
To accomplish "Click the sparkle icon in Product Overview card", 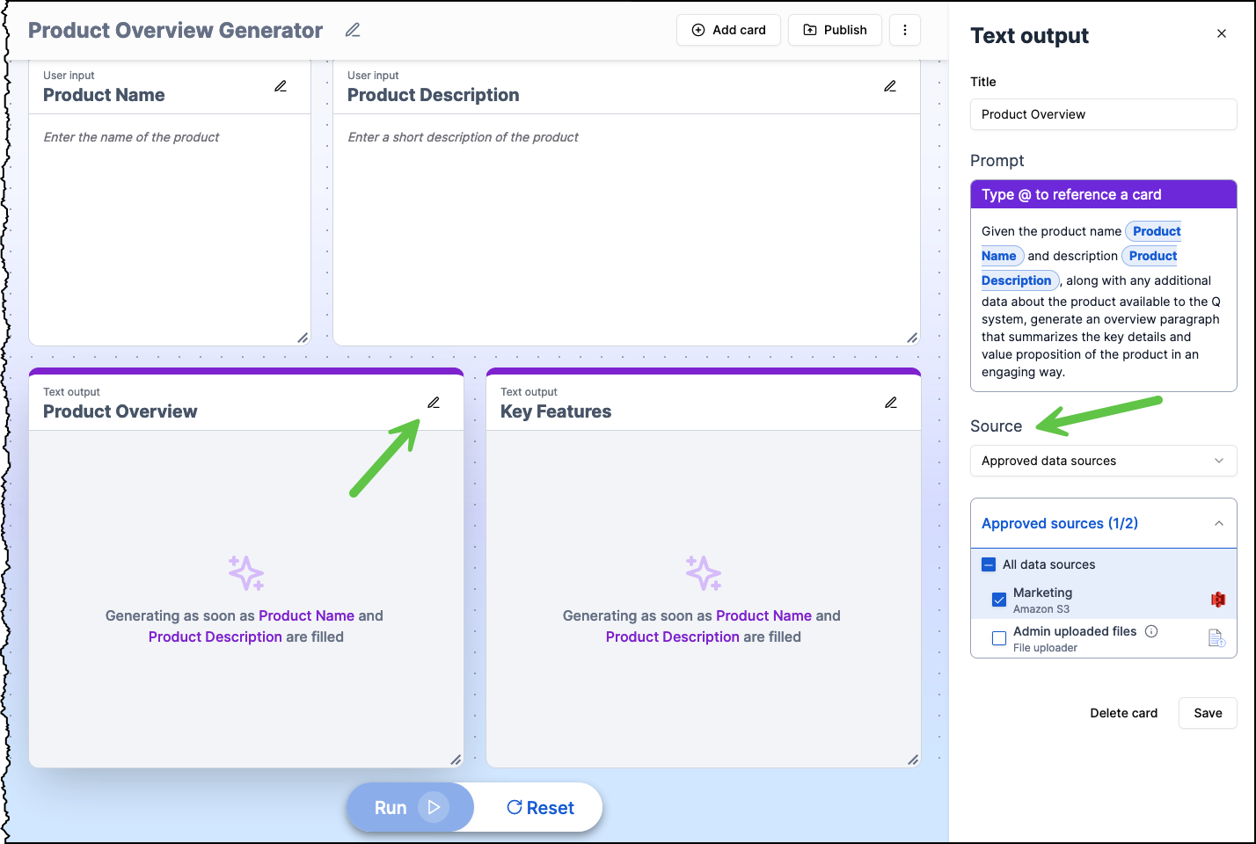I will pyautogui.click(x=246, y=572).
